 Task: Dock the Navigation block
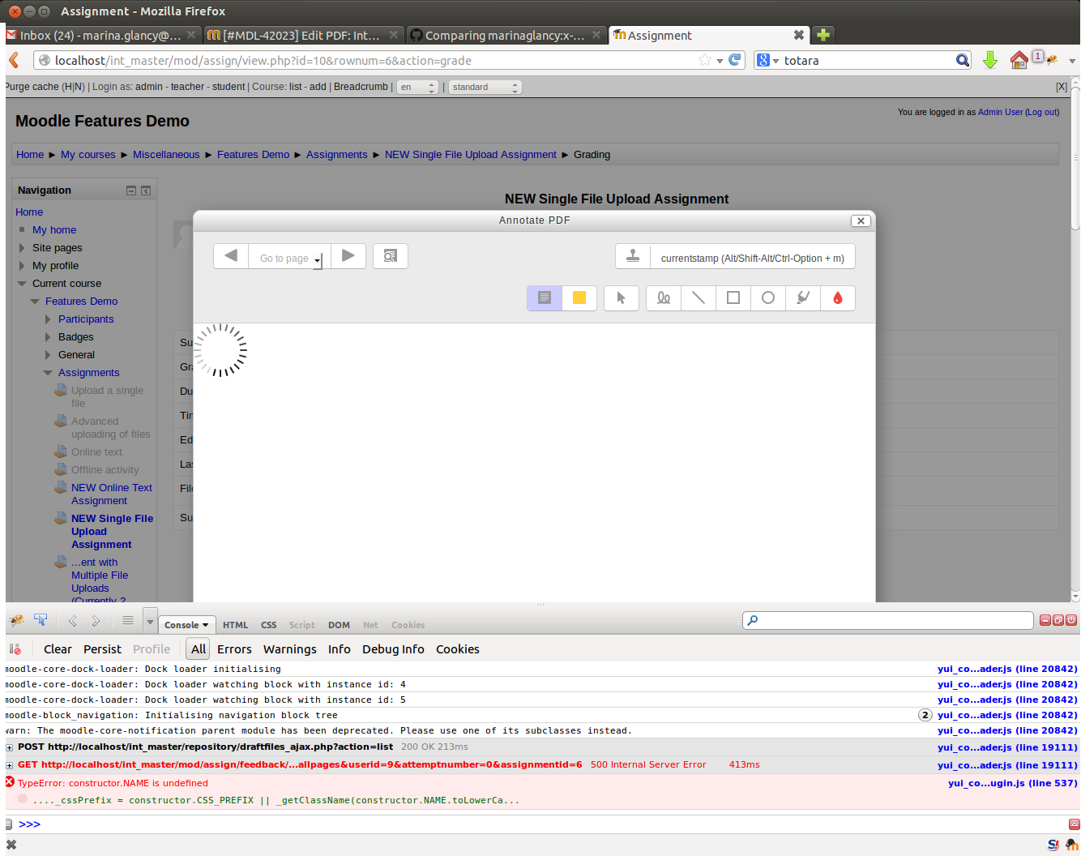(x=146, y=190)
